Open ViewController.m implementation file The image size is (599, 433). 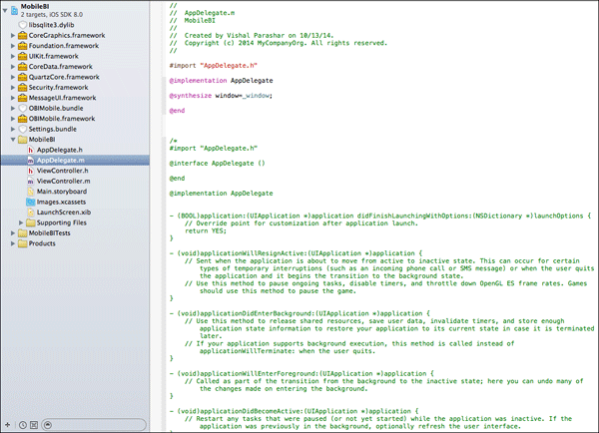(x=63, y=182)
